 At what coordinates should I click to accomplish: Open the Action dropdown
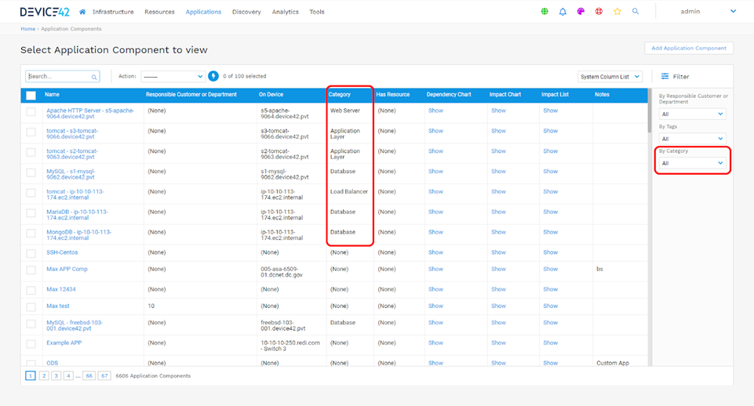[173, 76]
